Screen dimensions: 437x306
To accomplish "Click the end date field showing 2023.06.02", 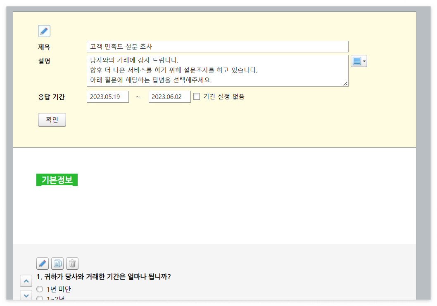I will 169,96.
